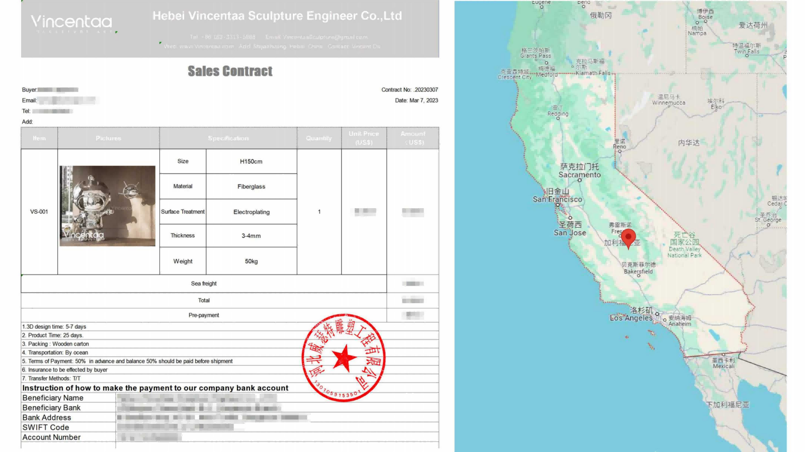
Task: Click the Bakersfield city marker
Action: click(638, 276)
